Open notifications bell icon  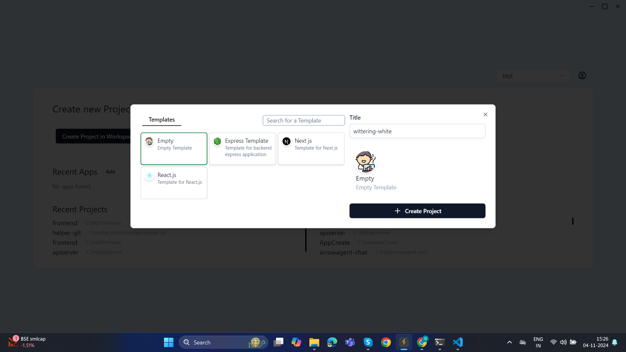pos(615,342)
